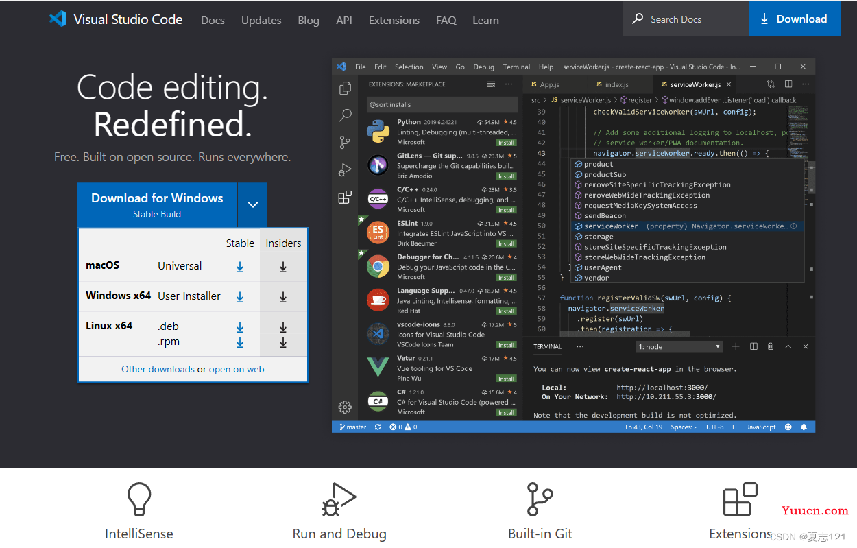
Task: Click the Built-in Git feature icon
Action: pos(540,499)
